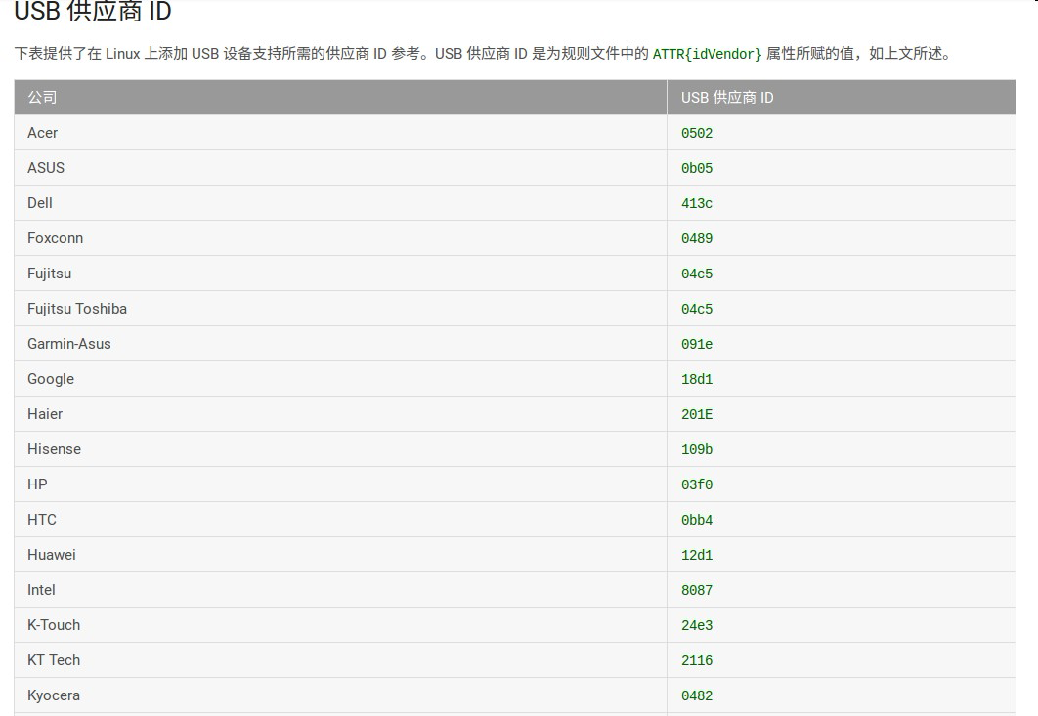Select the Foxconn company cell
The height and width of the screenshot is (716, 1038).
[x=340, y=237]
